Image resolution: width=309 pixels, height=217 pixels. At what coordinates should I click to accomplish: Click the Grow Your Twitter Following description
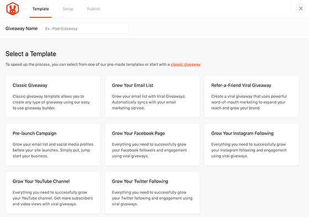click(x=152, y=198)
